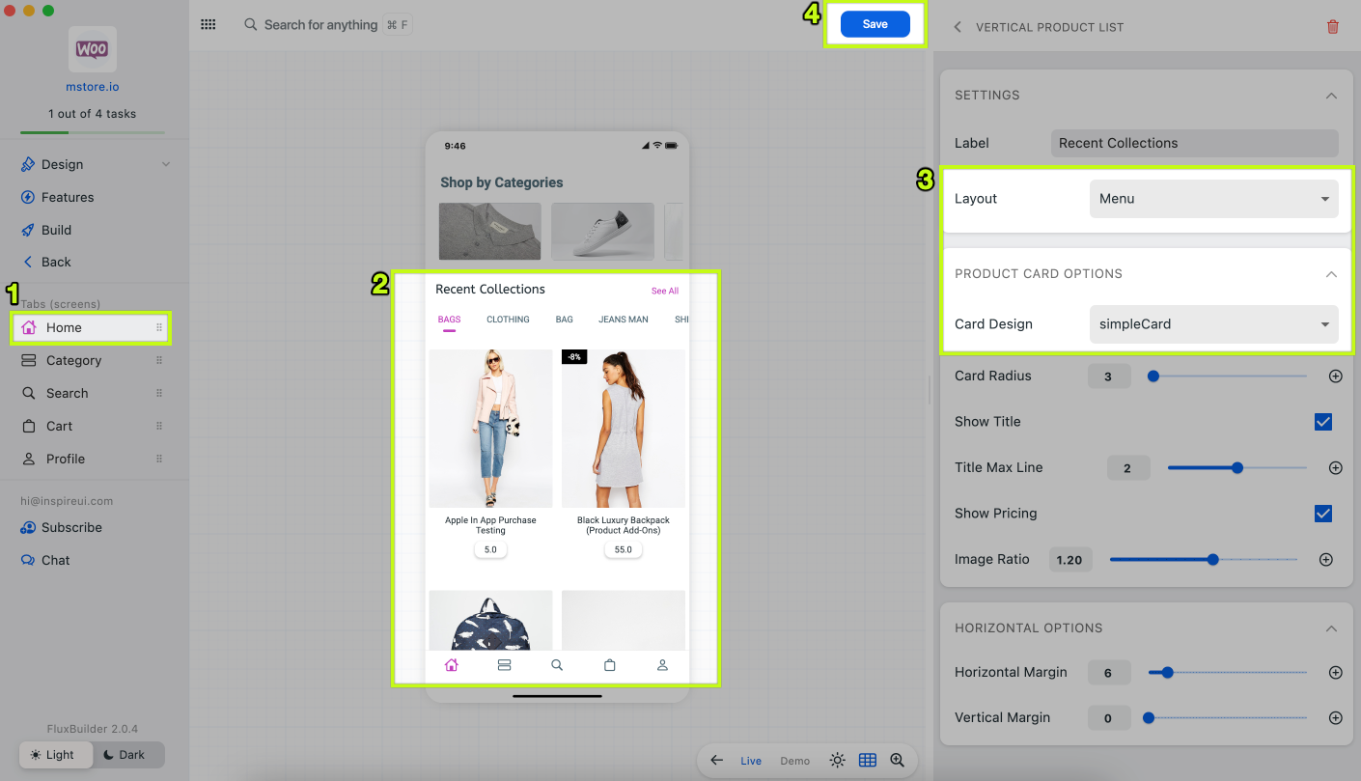This screenshot has width=1361, height=781.
Task: Click See All link in Recent Collections
Action: tap(664, 291)
